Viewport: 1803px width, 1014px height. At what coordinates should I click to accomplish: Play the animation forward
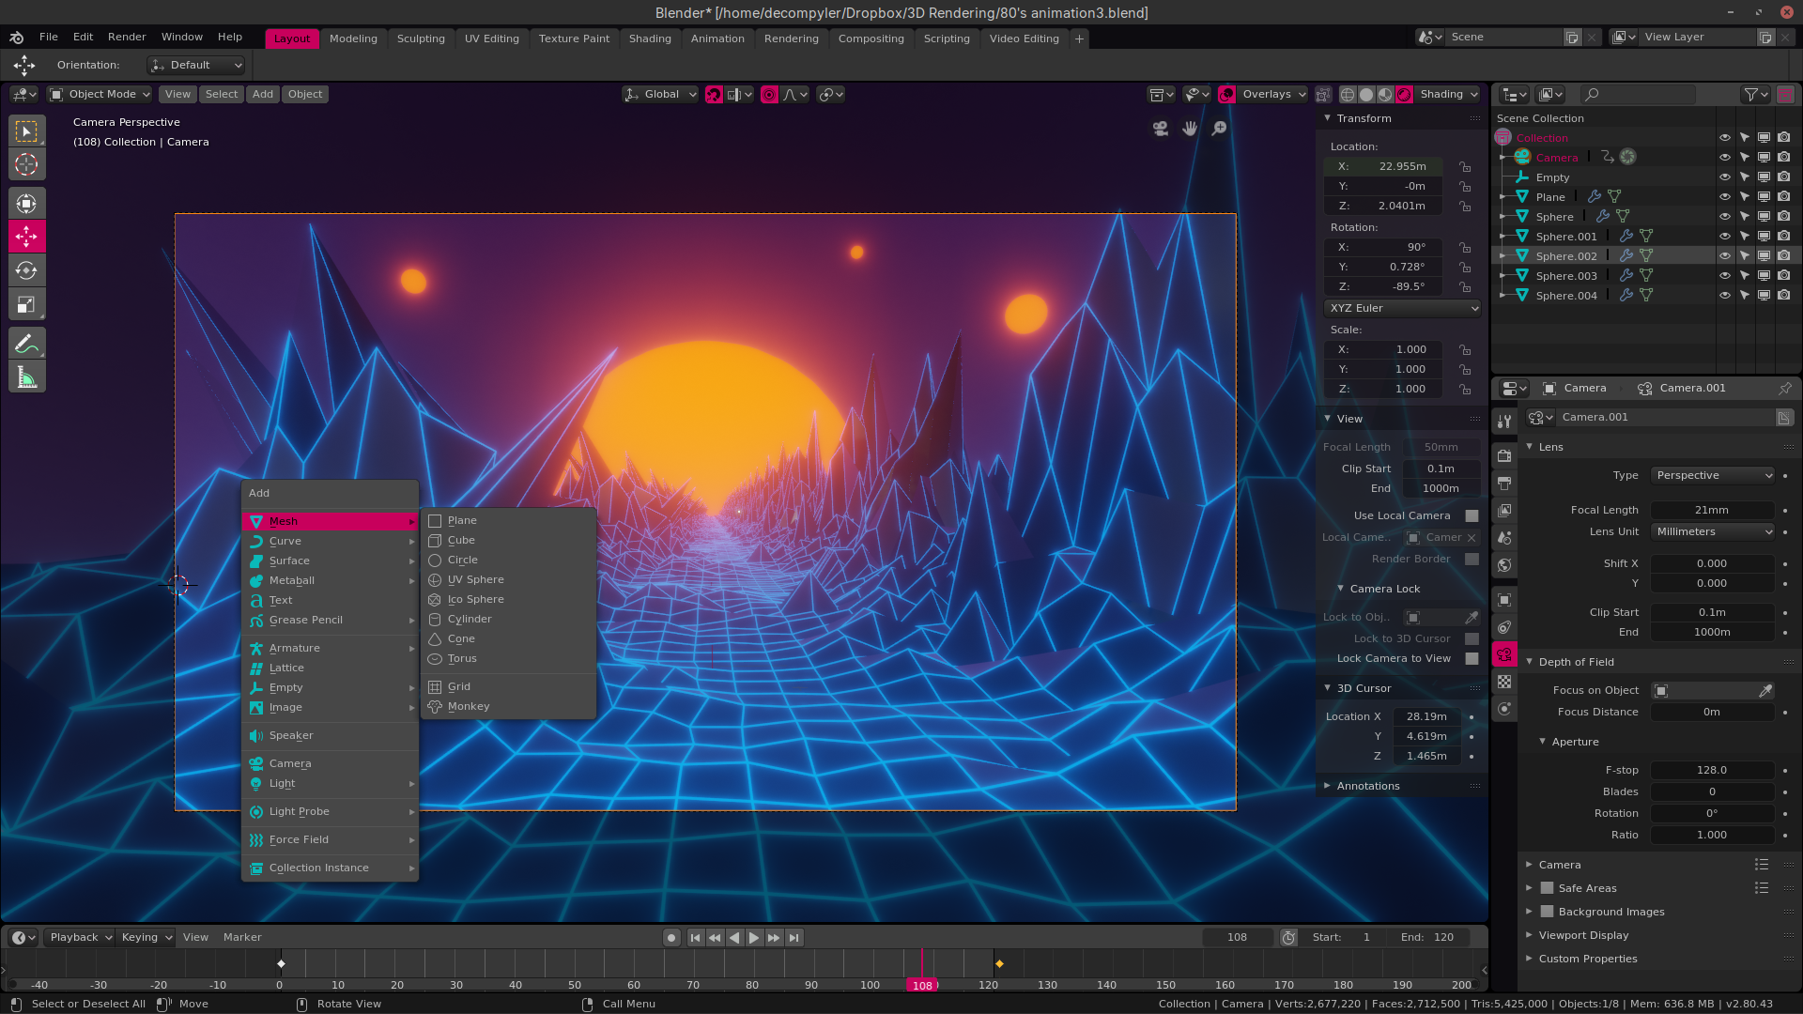(753, 937)
